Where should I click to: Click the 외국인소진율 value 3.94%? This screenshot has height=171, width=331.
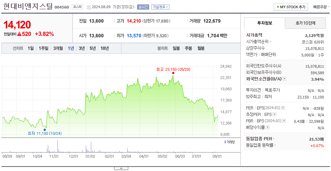coord(317,79)
